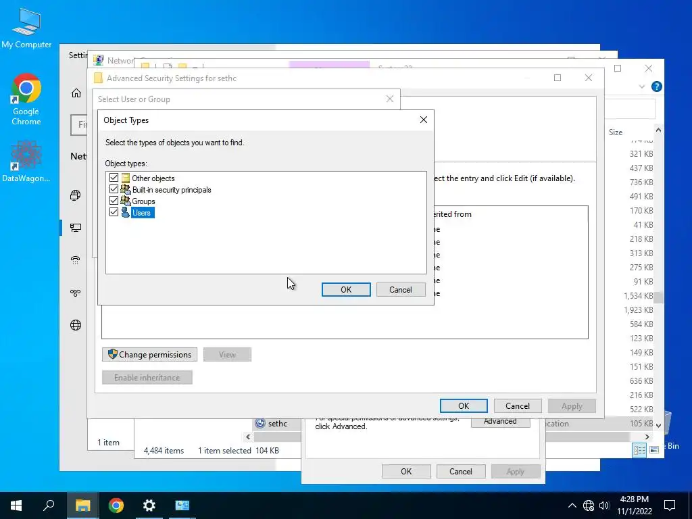Switch Explorer to details view icon

639,449
